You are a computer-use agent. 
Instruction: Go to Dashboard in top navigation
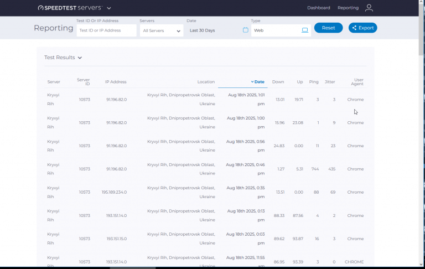click(319, 8)
